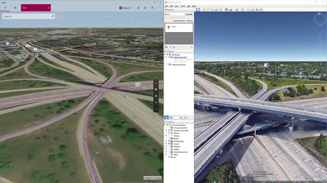Open the Search tab in Maps
Image resolution: width=327 pixels, height=183 pixels.
[5, 8]
